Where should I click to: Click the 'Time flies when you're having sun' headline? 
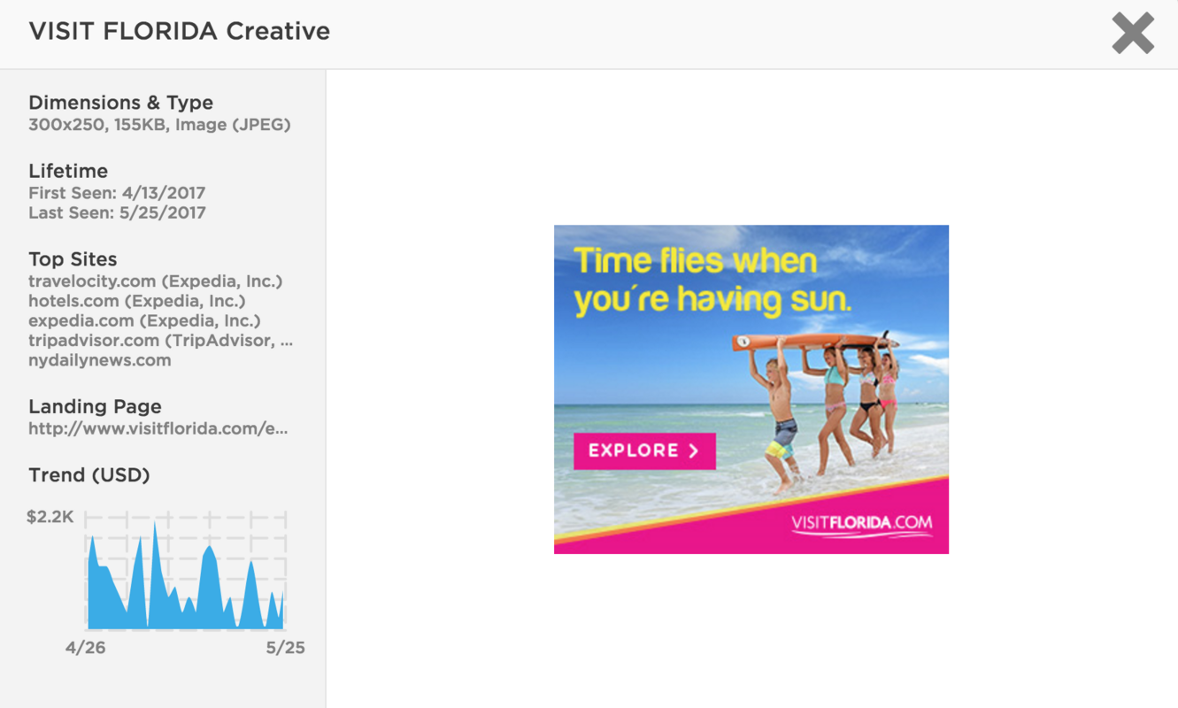pos(712,281)
